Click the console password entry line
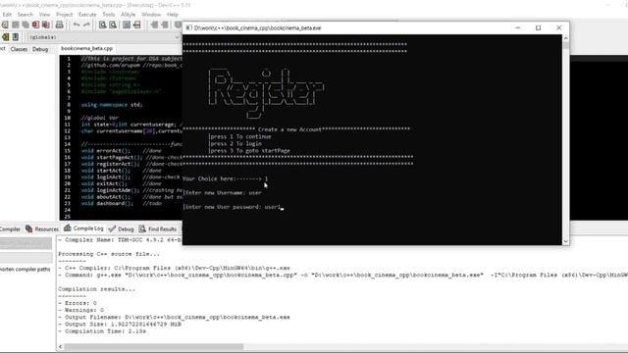This screenshot has width=628, height=353. pyautogui.click(x=234, y=207)
